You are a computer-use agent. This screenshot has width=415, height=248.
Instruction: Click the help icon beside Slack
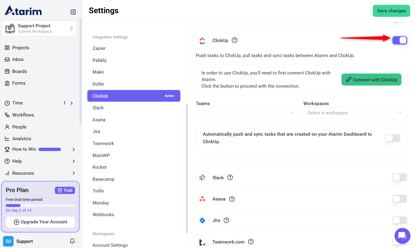point(230,177)
